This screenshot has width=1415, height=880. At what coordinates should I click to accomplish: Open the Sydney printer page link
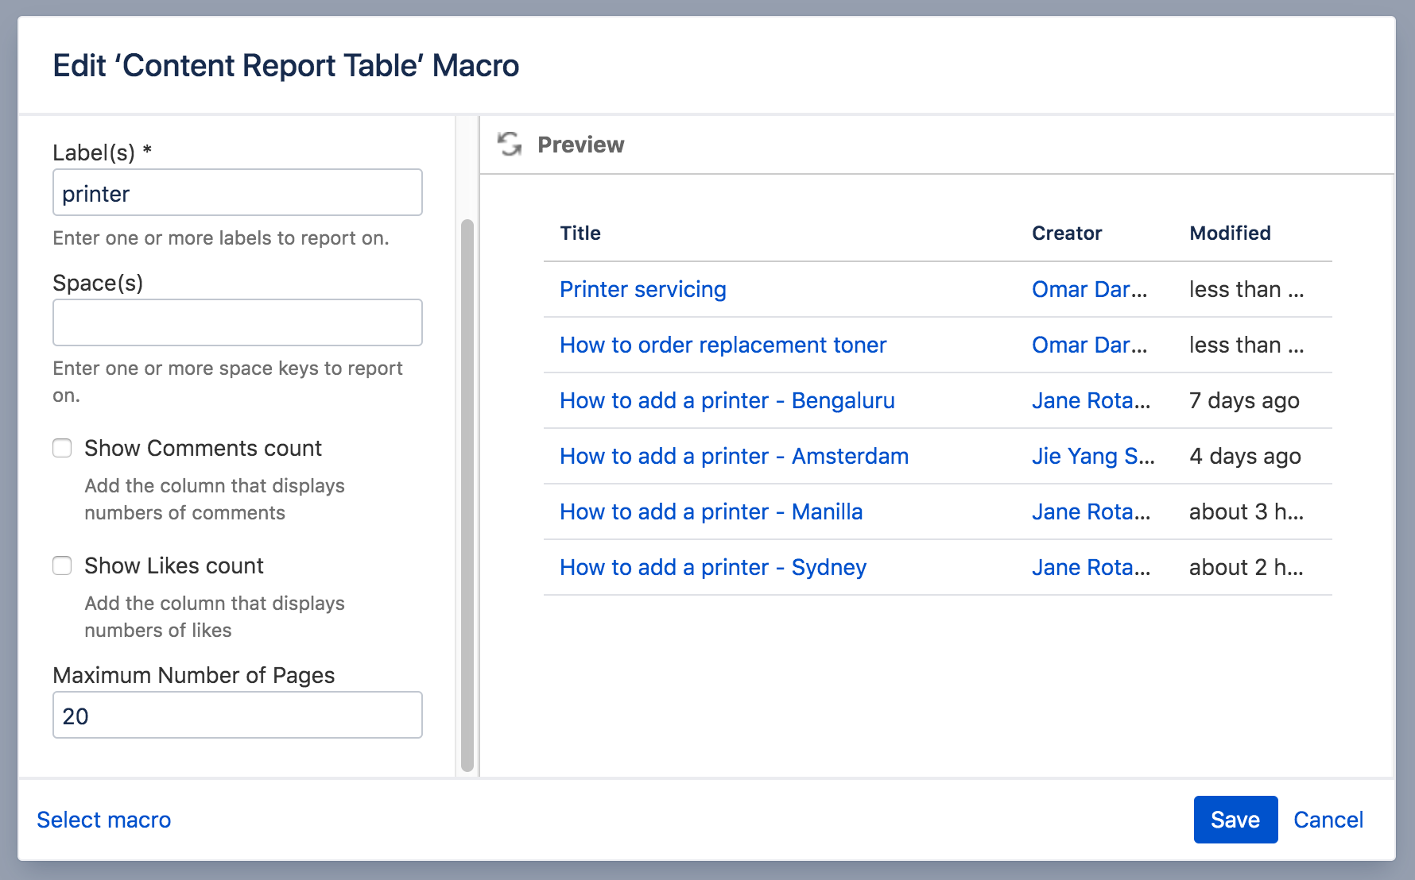[712, 567]
